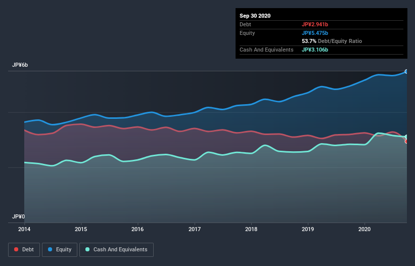Click the blue Equity endpoint marker
Viewport: 415px width, 266px height.
pyautogui.click(x=406, y=71)
